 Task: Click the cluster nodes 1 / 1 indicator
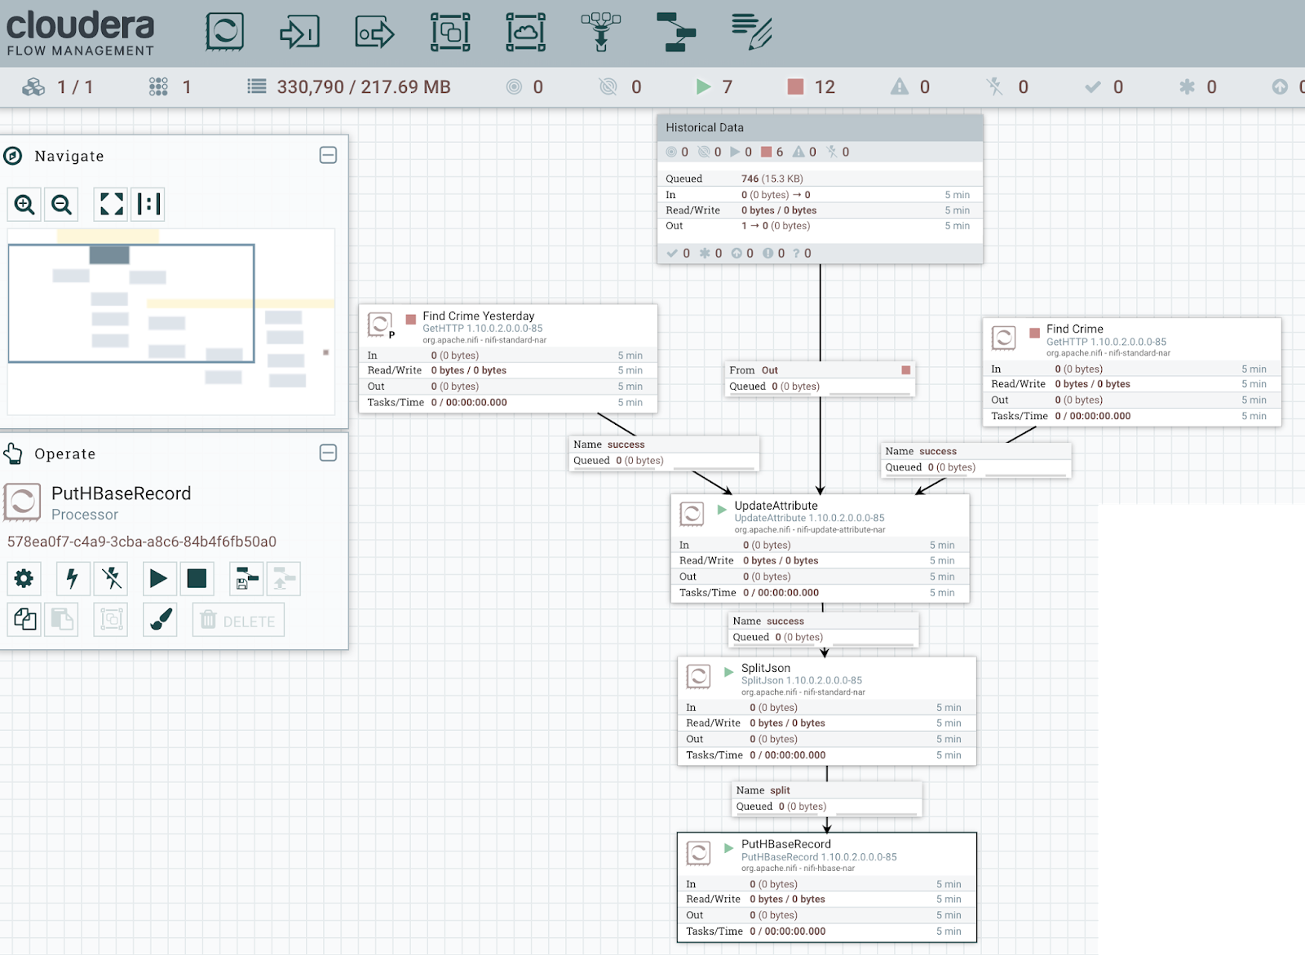pos(57,86)
